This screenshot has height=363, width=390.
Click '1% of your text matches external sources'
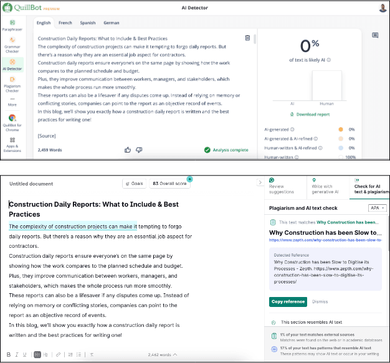click(x=317, y=334)
